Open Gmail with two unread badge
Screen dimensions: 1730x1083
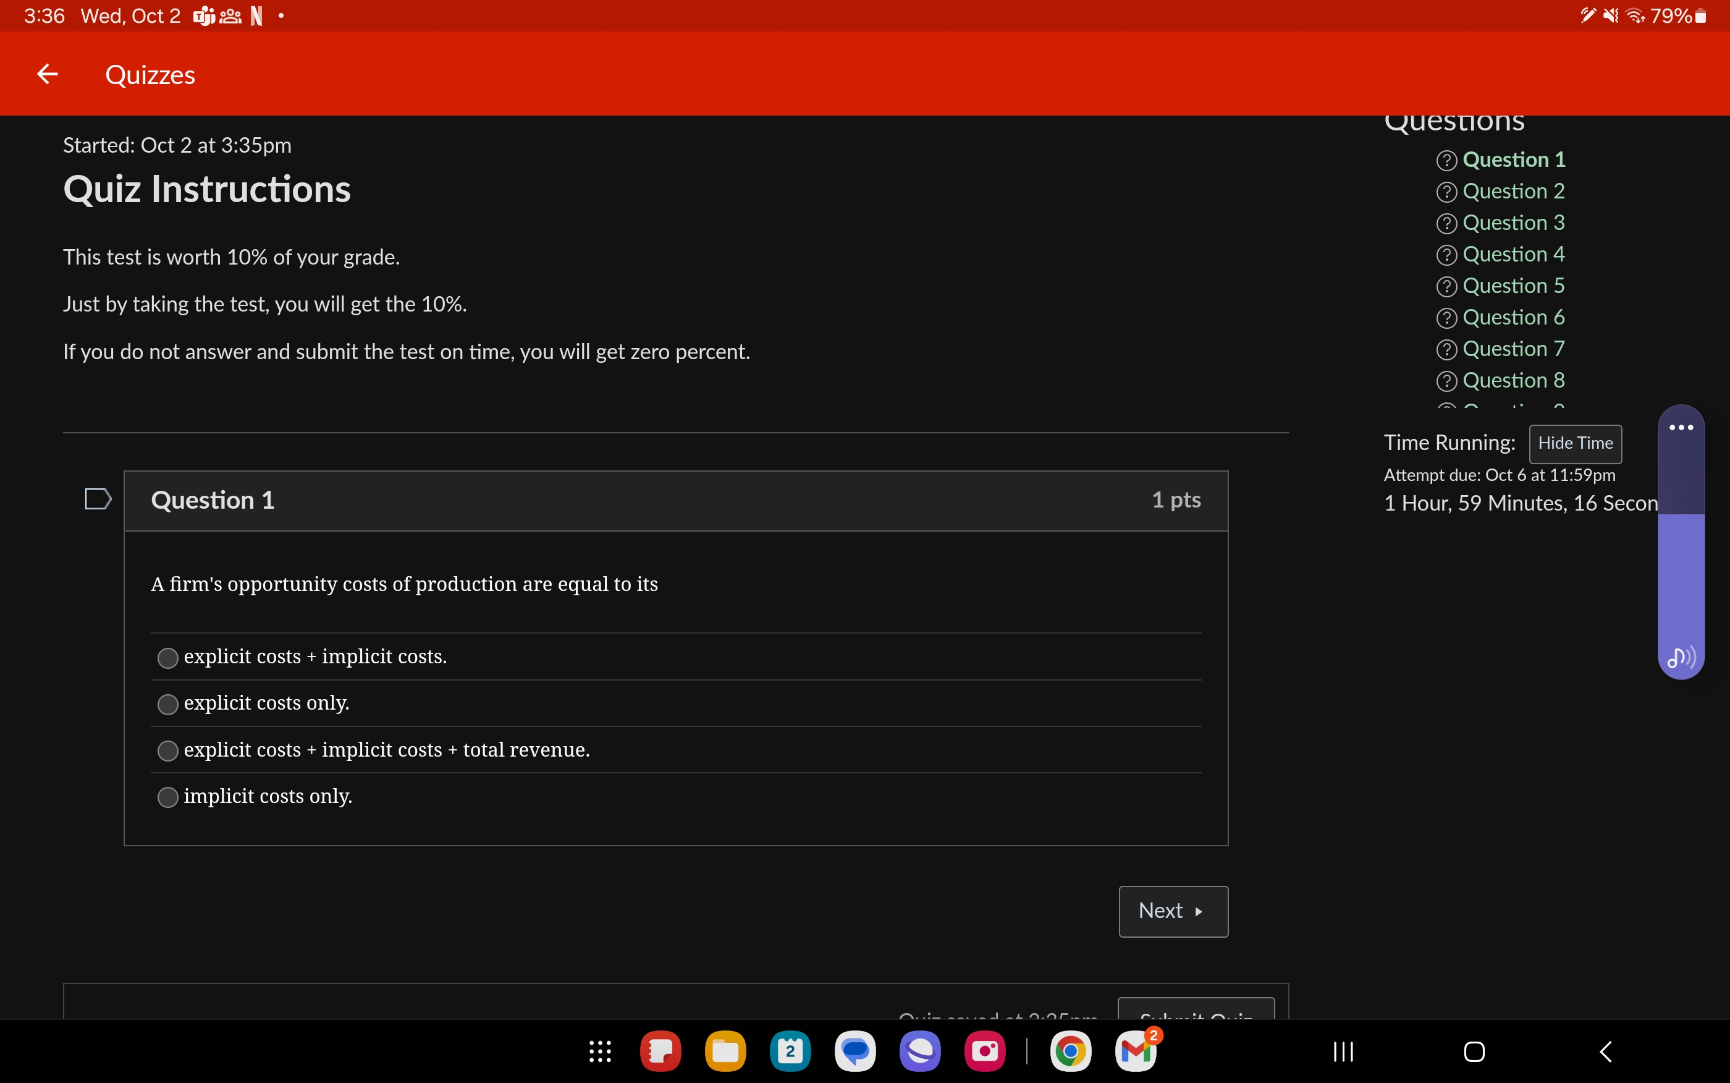pyautogui.click(x=1136, y=1051)
